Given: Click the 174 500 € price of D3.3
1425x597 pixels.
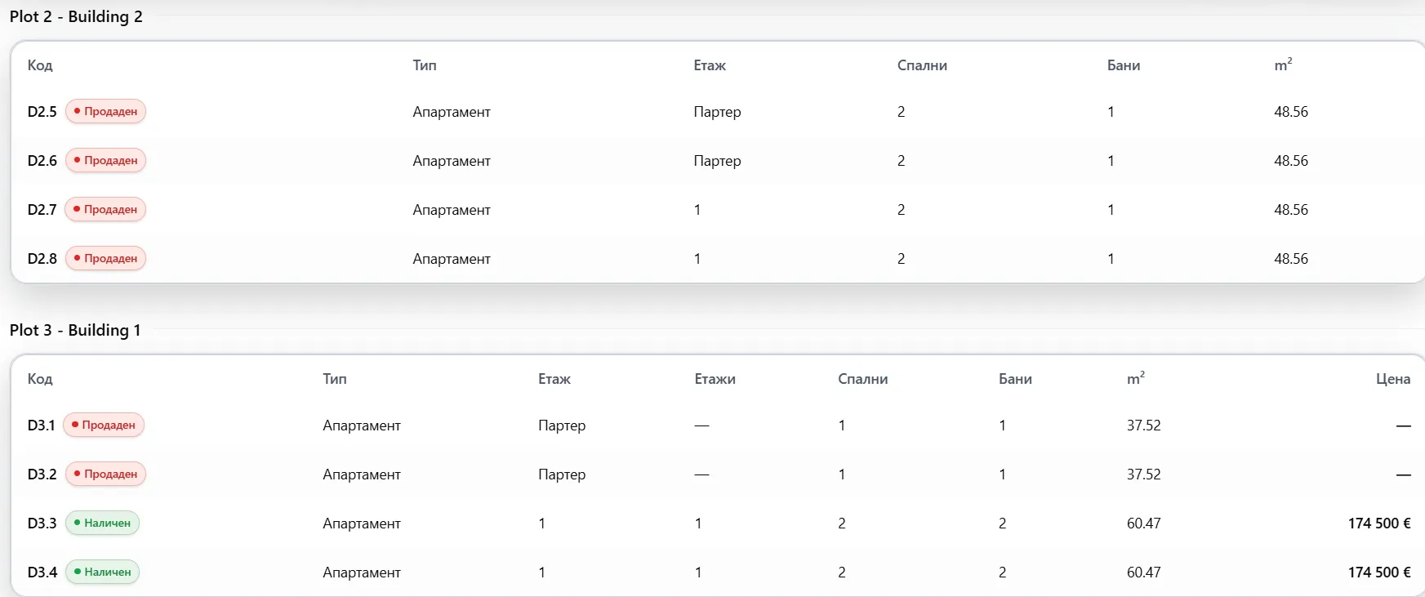Looking at the screenshot, I should tap(1379, 523).
